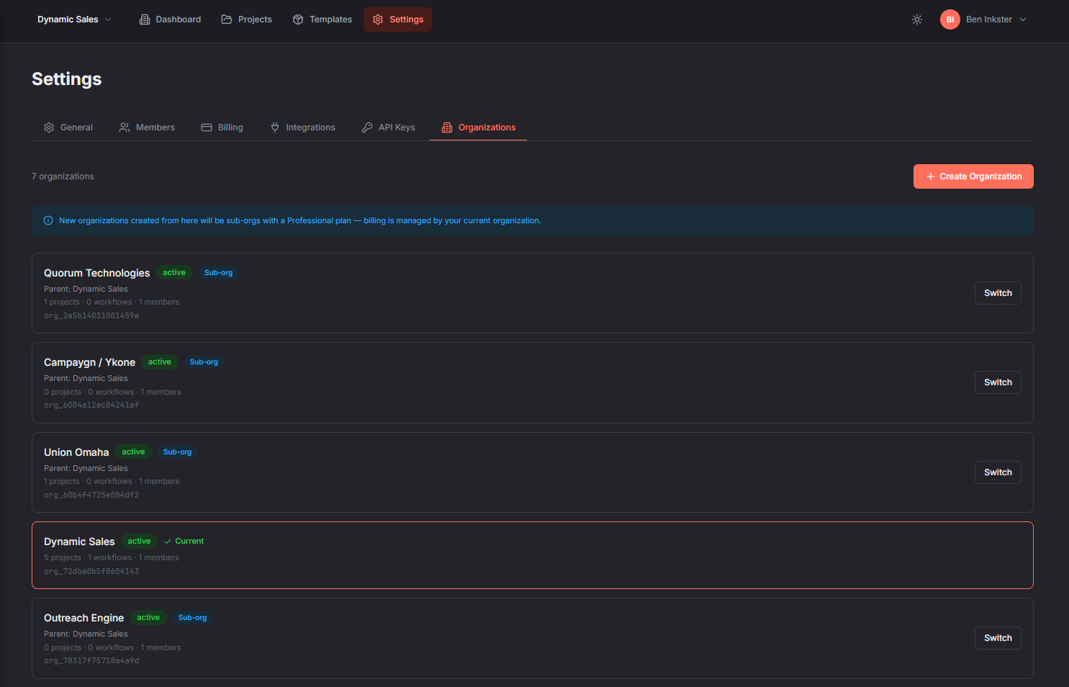This screenshot has width=1069, height=687.
Task: Click the org ID org_2a5b14031001459a
Action: (x=91, y=316)
